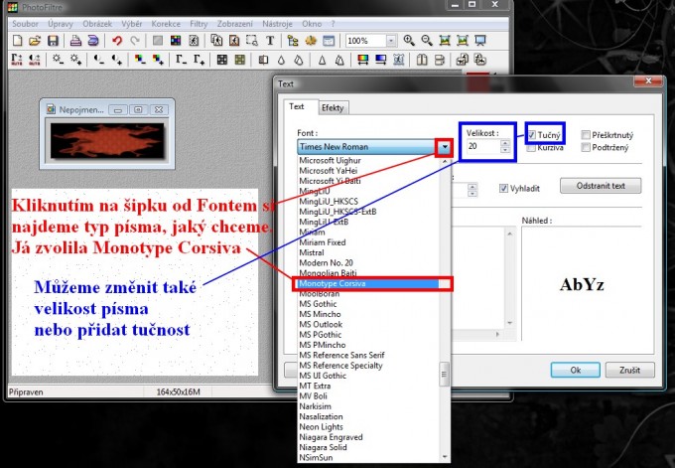Click the font list scrollbar thumb
The height and width of the screenshot is (468, 675).
tap(445, 374)
